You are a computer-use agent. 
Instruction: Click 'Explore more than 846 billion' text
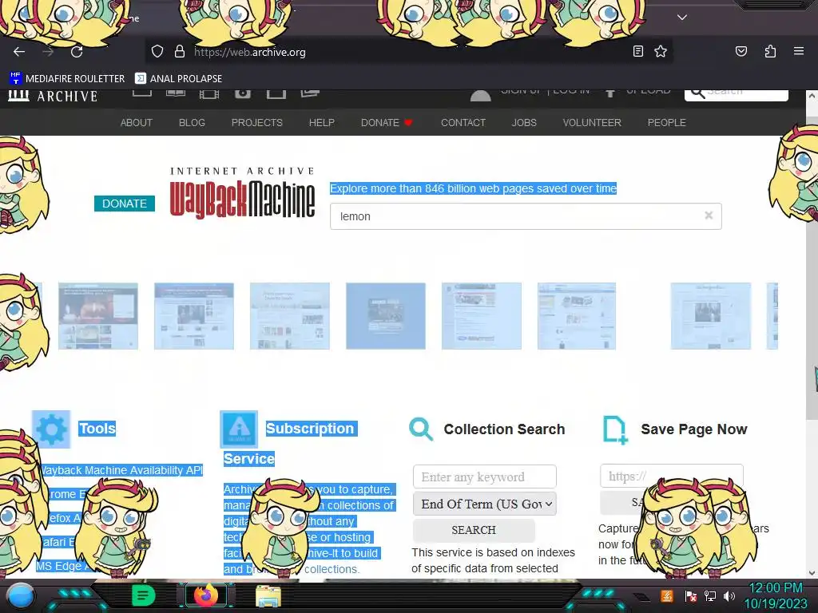pyautogui.click(x=473, y=188)
